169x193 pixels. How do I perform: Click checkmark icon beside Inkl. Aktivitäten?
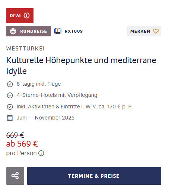pyautogui.click(x=10, y=107)
